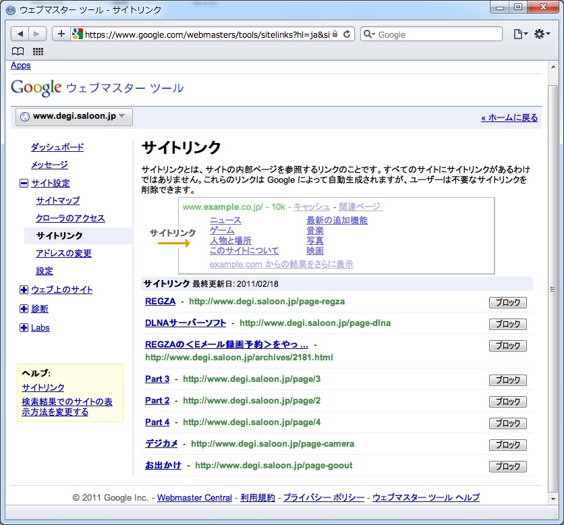Open the サイトリンク help link
This screenshot has height=525, width=564.
tap(43, 387)
